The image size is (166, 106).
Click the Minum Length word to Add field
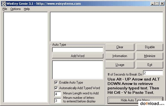(58, 94)
